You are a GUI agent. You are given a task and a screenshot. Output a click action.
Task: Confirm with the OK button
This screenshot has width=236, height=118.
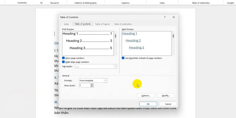148,104
